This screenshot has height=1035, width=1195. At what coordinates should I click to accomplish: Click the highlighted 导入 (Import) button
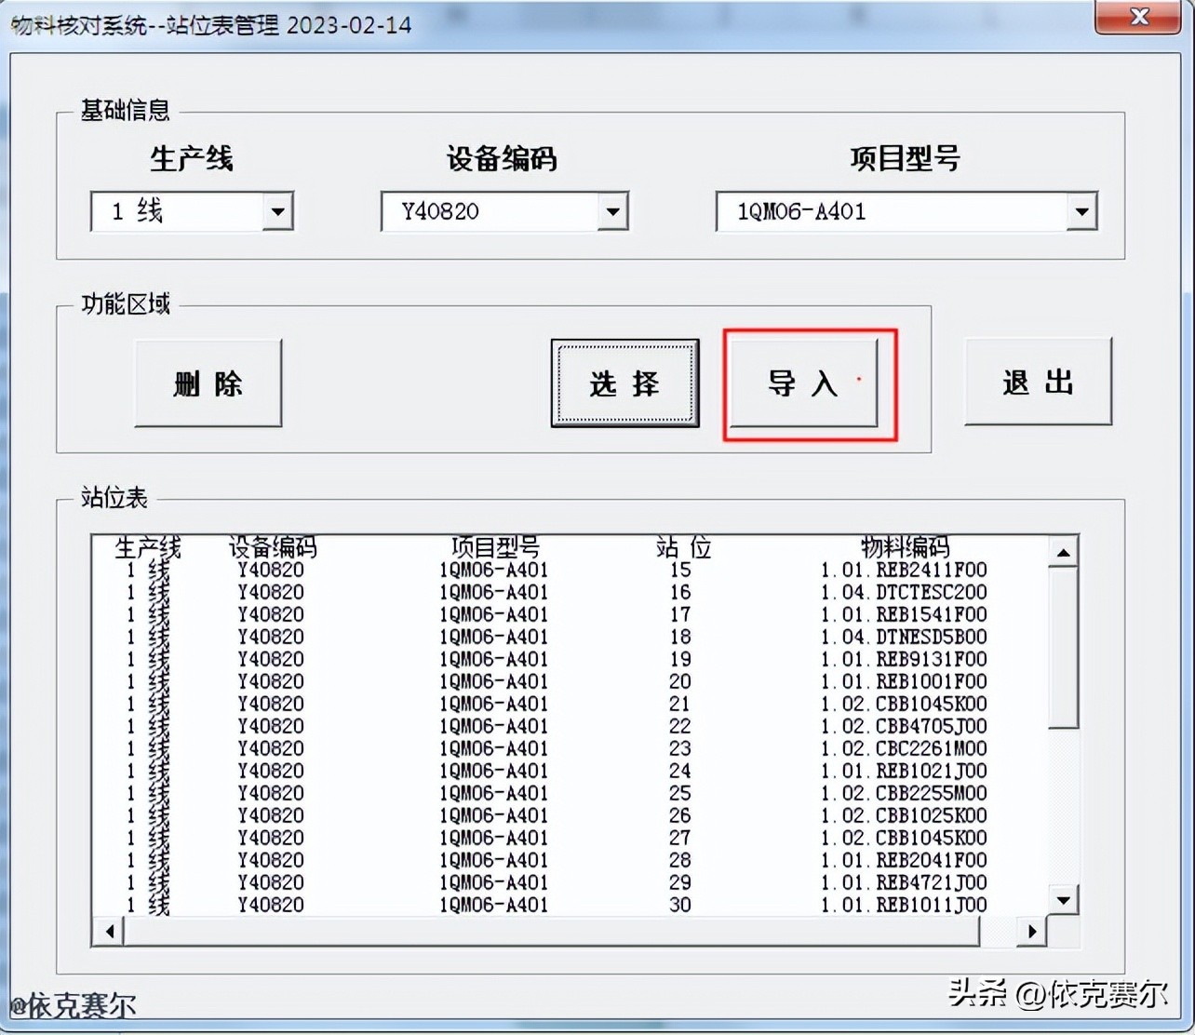[806, 382]
